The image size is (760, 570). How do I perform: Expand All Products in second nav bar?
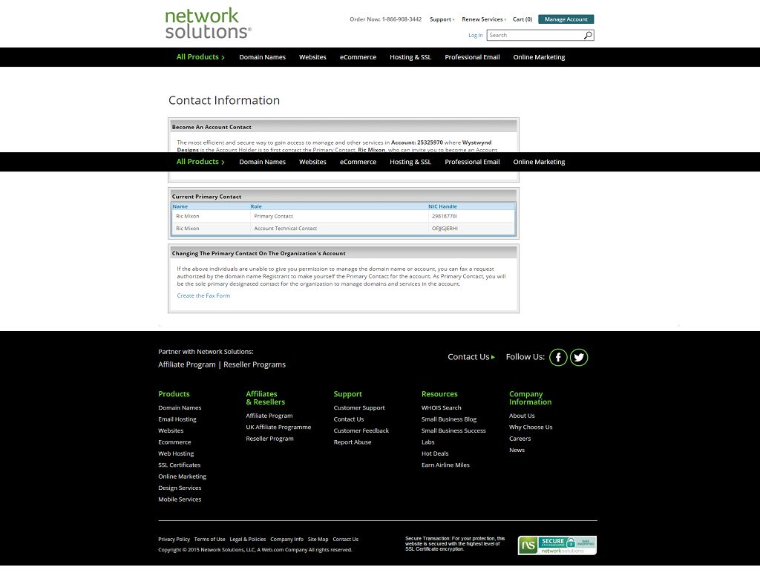point(200,162)
